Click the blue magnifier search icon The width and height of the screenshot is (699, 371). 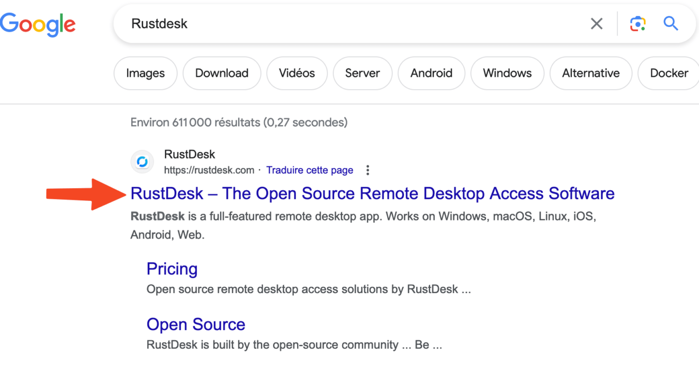[671, 24]
